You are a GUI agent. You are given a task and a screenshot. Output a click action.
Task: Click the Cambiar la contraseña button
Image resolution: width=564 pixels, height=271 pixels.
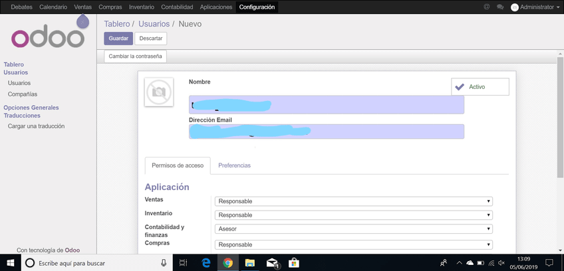tap(135, 56)
